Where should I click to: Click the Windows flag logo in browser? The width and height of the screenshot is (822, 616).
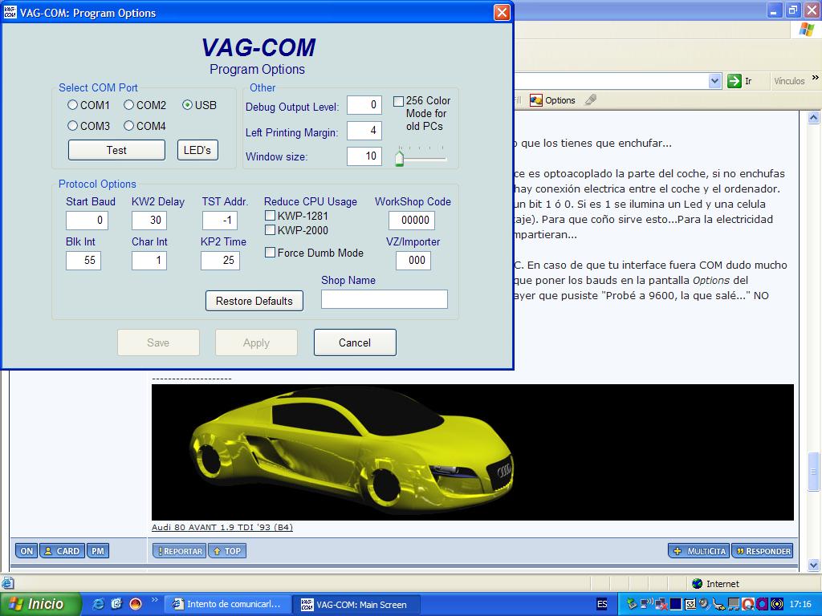click(806, 30)
